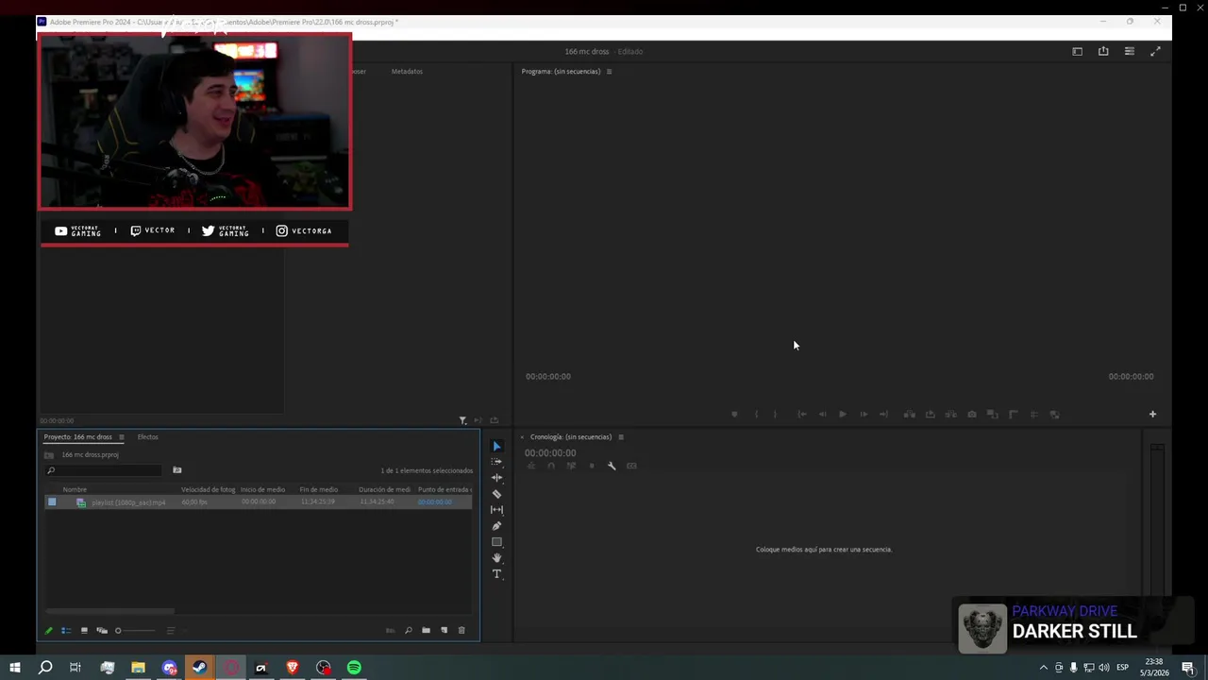The image size is (1208, 680).
Task: Open the Proyecto panel hamburger menu
Action: click(x=121, y=437)
